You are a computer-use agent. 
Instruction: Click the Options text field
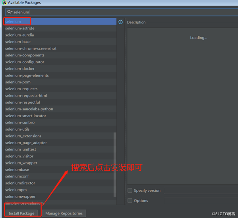point(201,201)
